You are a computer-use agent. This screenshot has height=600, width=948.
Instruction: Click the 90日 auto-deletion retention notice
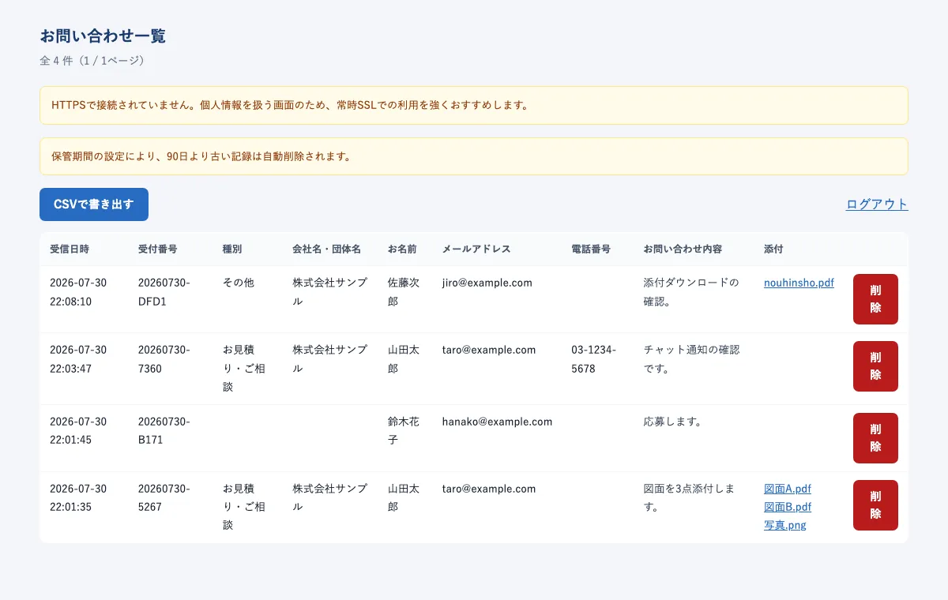(474, 156)
